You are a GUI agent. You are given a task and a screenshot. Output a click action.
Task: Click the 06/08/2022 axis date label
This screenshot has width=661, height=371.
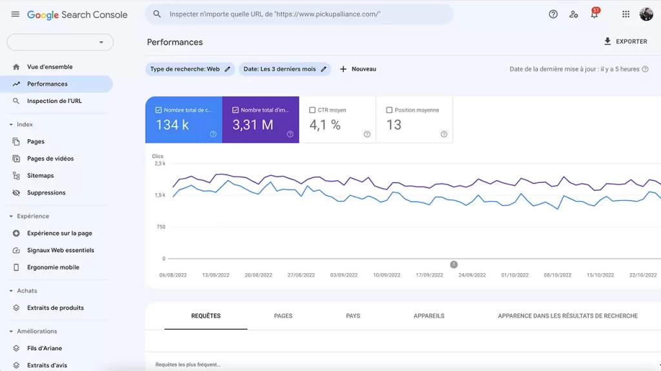pyautogui.click(x=173, y=275)
